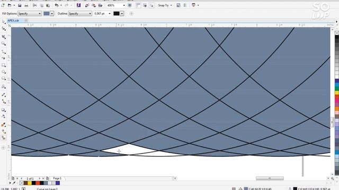The height and width of the screenshot is (190, 339).
Task: Open Fill Options Specify dropdown
Action: (x=30, y=14)
